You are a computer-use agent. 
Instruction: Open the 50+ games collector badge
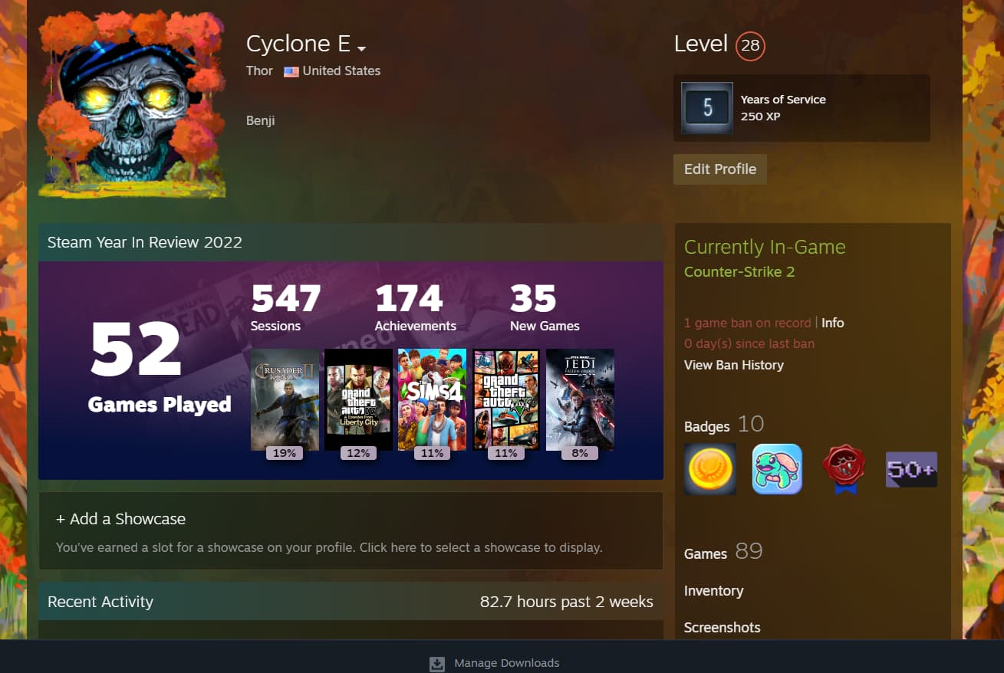tap(911, 468)
